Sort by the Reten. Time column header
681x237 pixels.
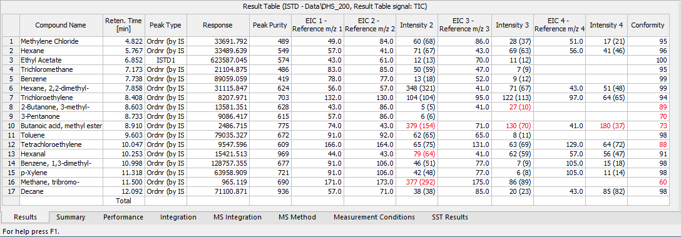123,25
